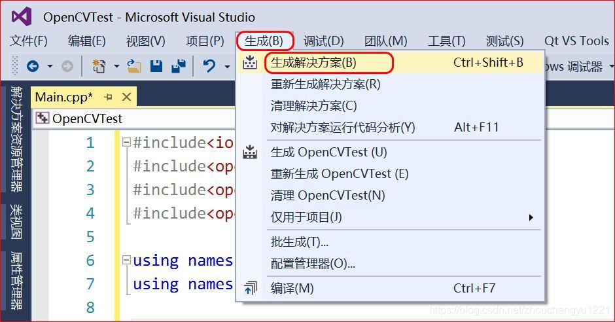
Task: Collapse the #include block at line 1
Action: click(x=126, y=142)
